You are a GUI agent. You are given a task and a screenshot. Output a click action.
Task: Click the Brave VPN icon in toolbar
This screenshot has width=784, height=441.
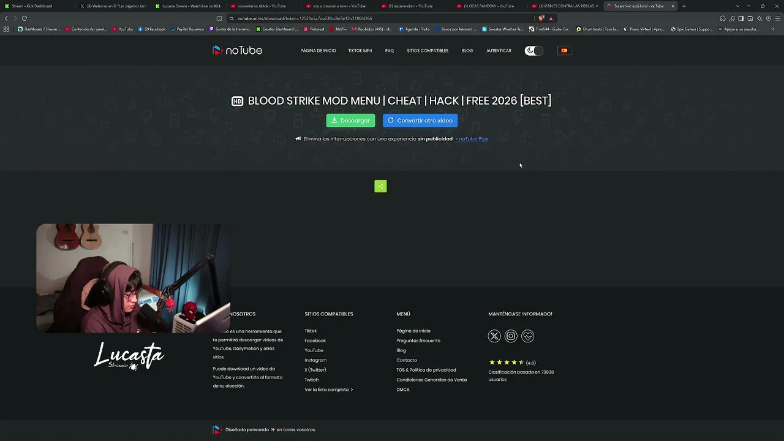(x=769, y=18)
